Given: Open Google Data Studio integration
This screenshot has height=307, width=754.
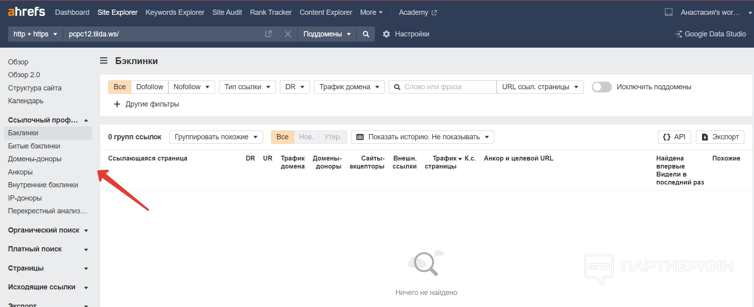Looking at the screenshot, I should pyautogui.click(x=710, y=34).
